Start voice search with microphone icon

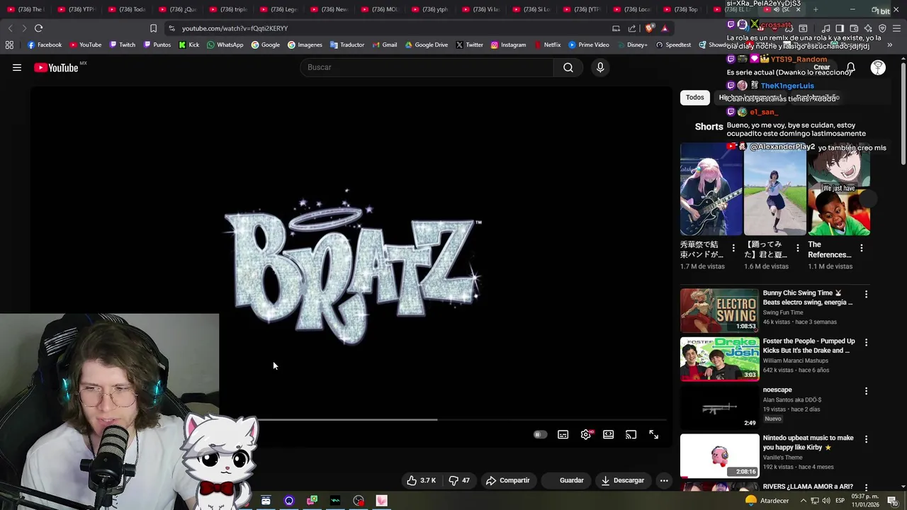(x=600, y=67)
